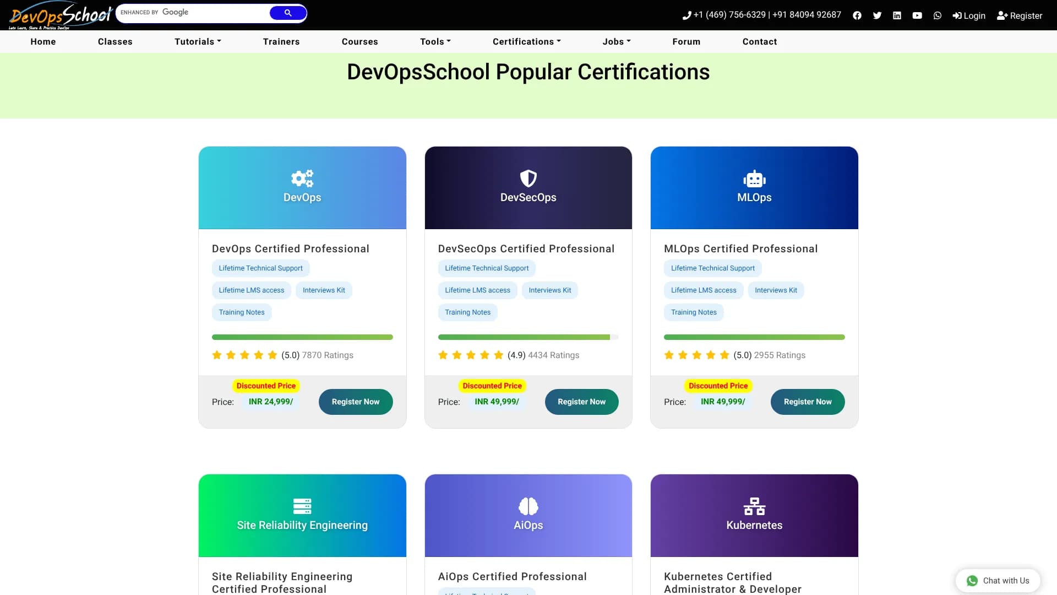Expand the Tutorials dropdown menu
This screenshot has width=1057, height=595.
[198, 41]
